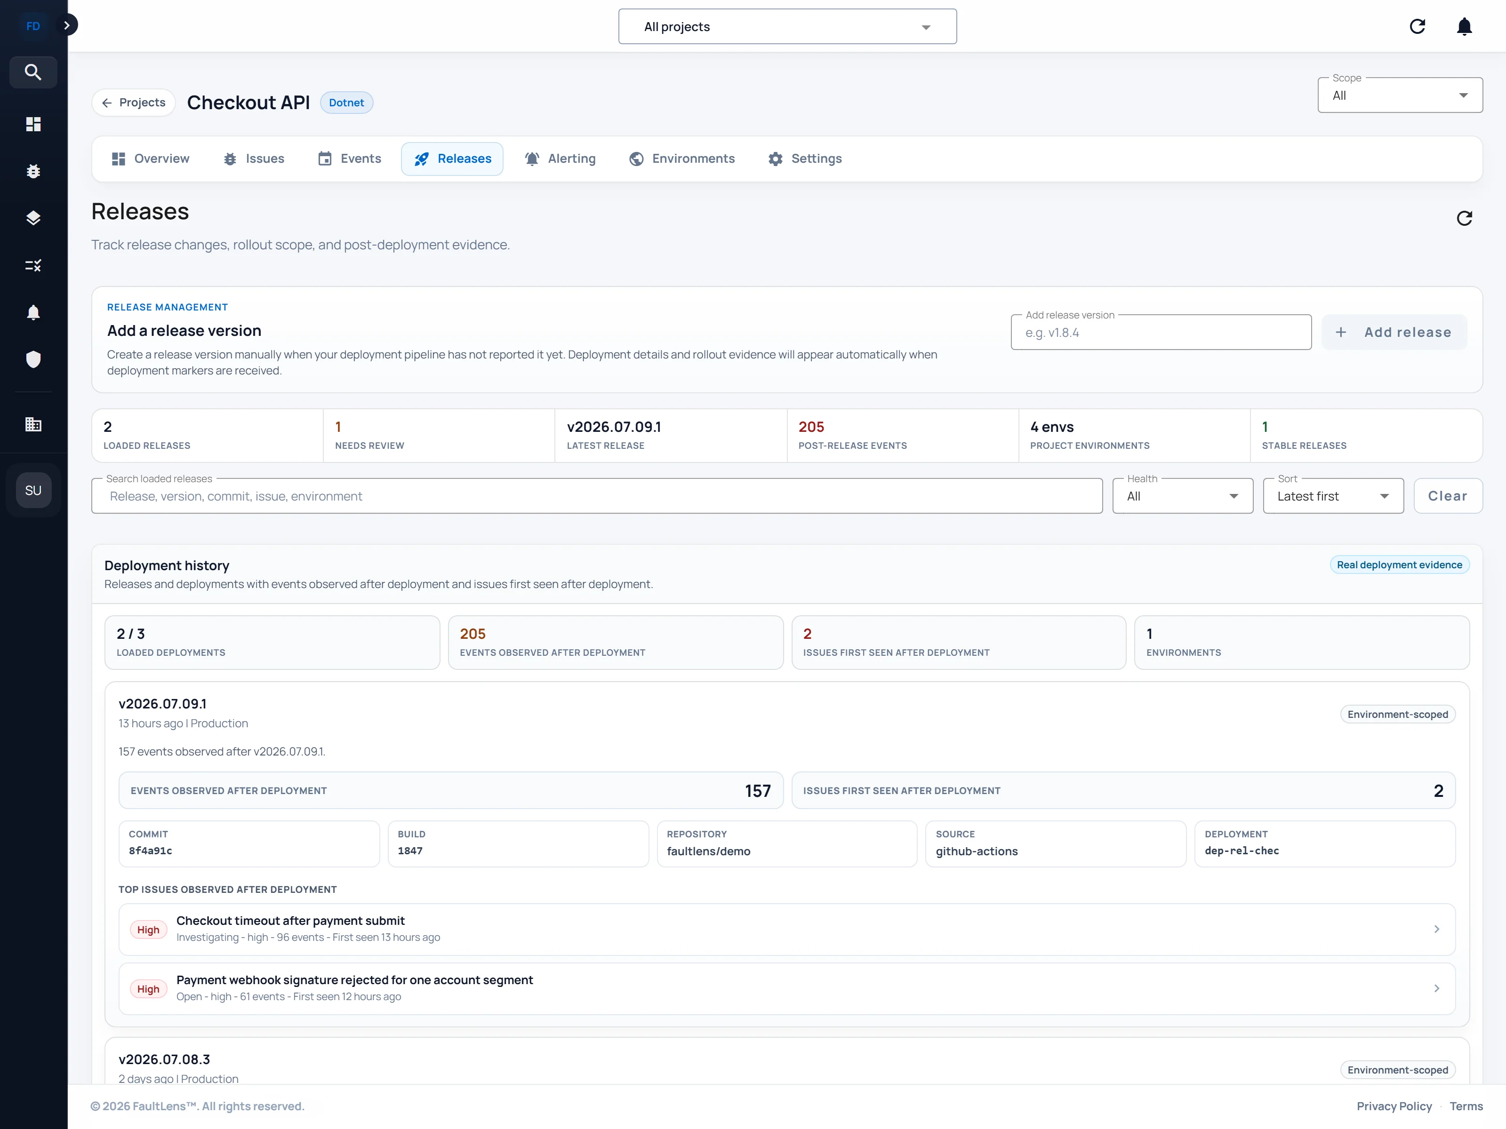The height and width of the screenshot is (1129, 1506).
Task: Expand chevron on Payment webhook issue row
Action: [x=1436, y=988]
